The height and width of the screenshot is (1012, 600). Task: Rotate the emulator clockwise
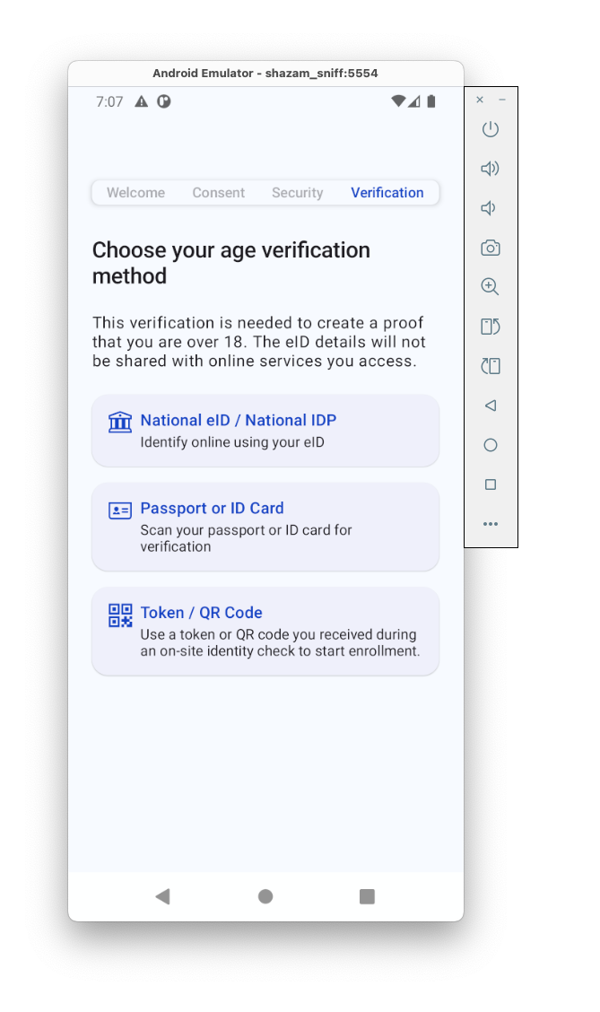pyautogui.click(x=490, y=365)
